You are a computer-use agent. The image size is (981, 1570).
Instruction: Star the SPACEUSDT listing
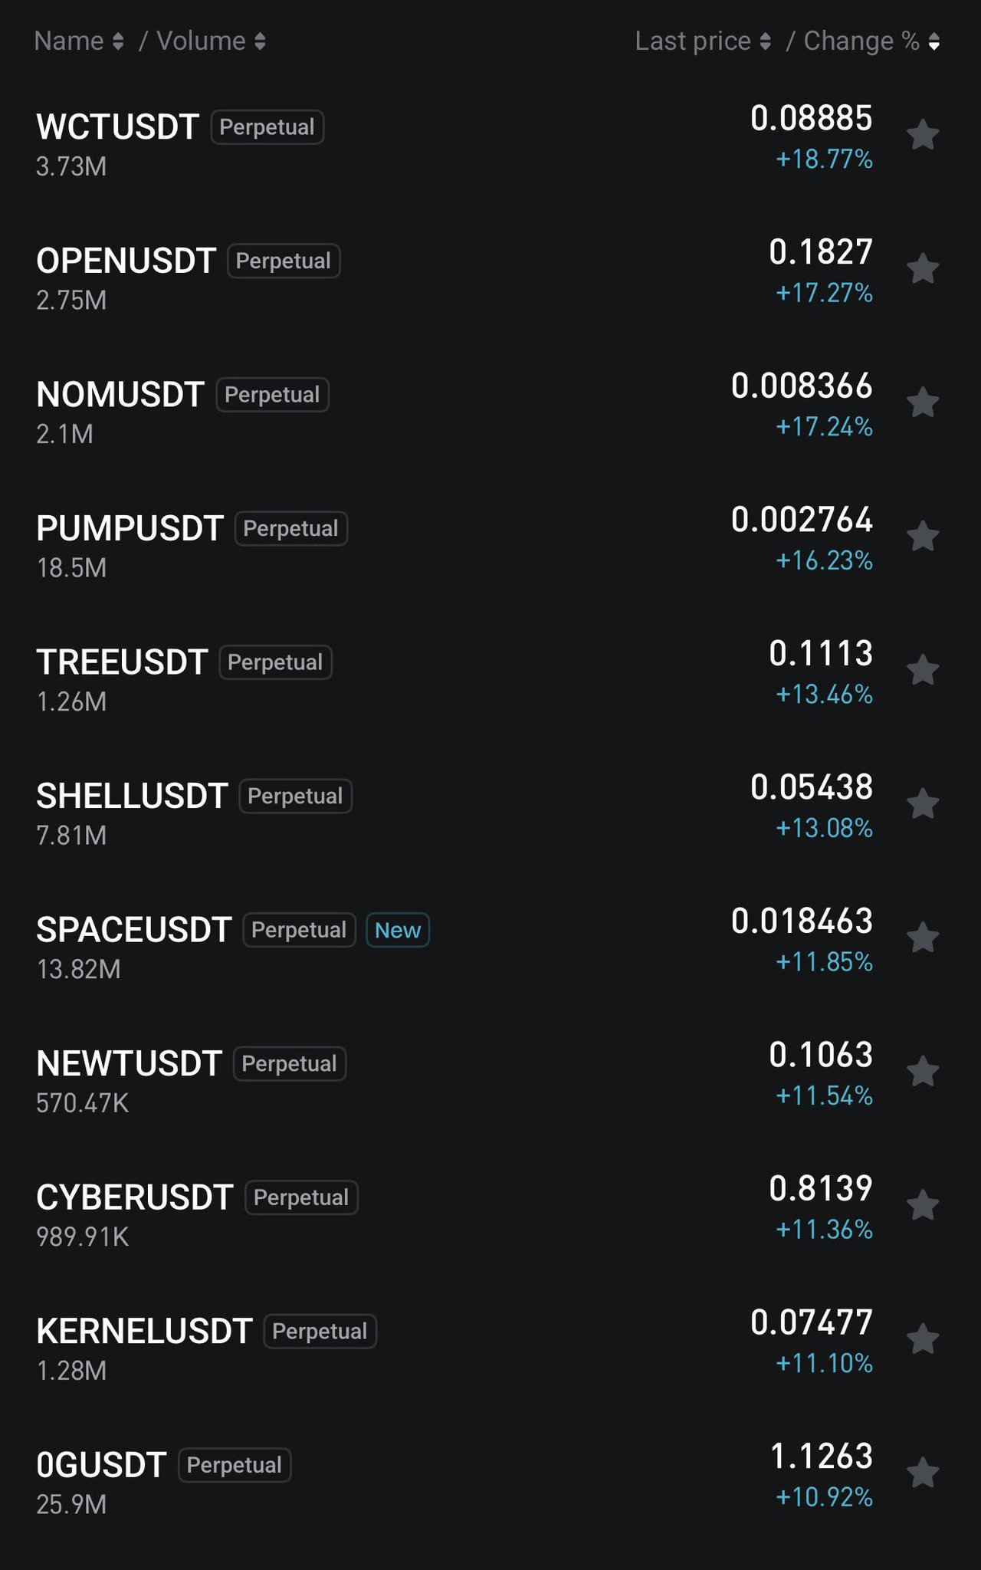click(x=923, y=938)
